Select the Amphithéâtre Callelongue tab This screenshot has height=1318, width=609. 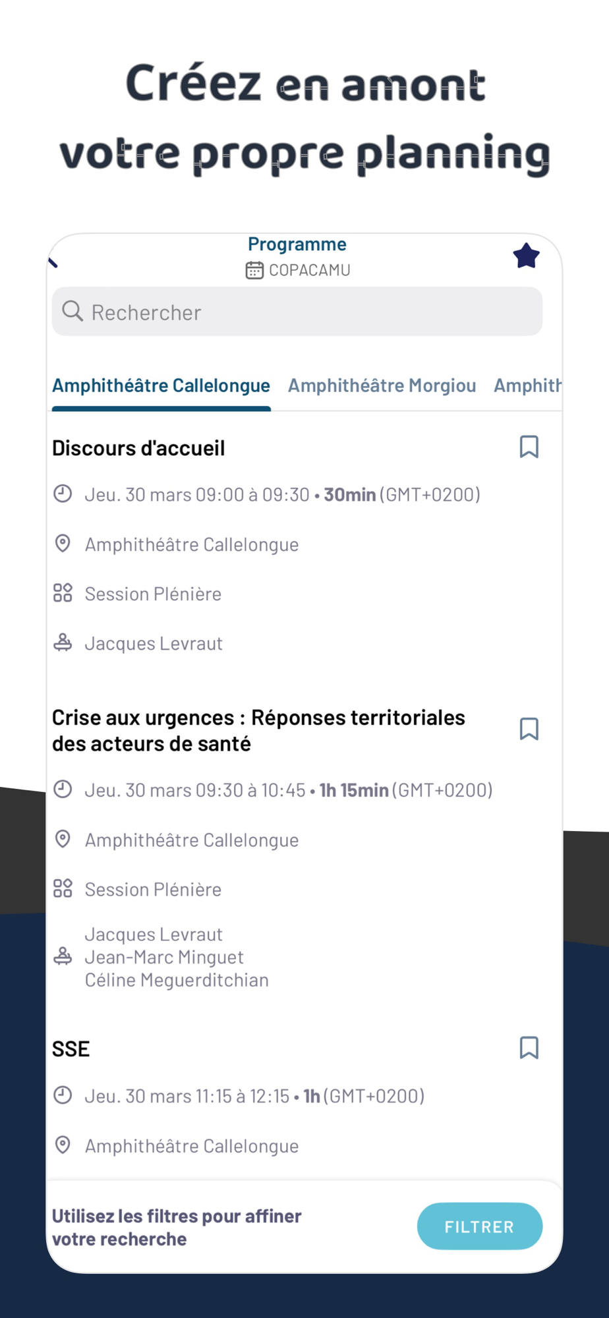[161, 386]
